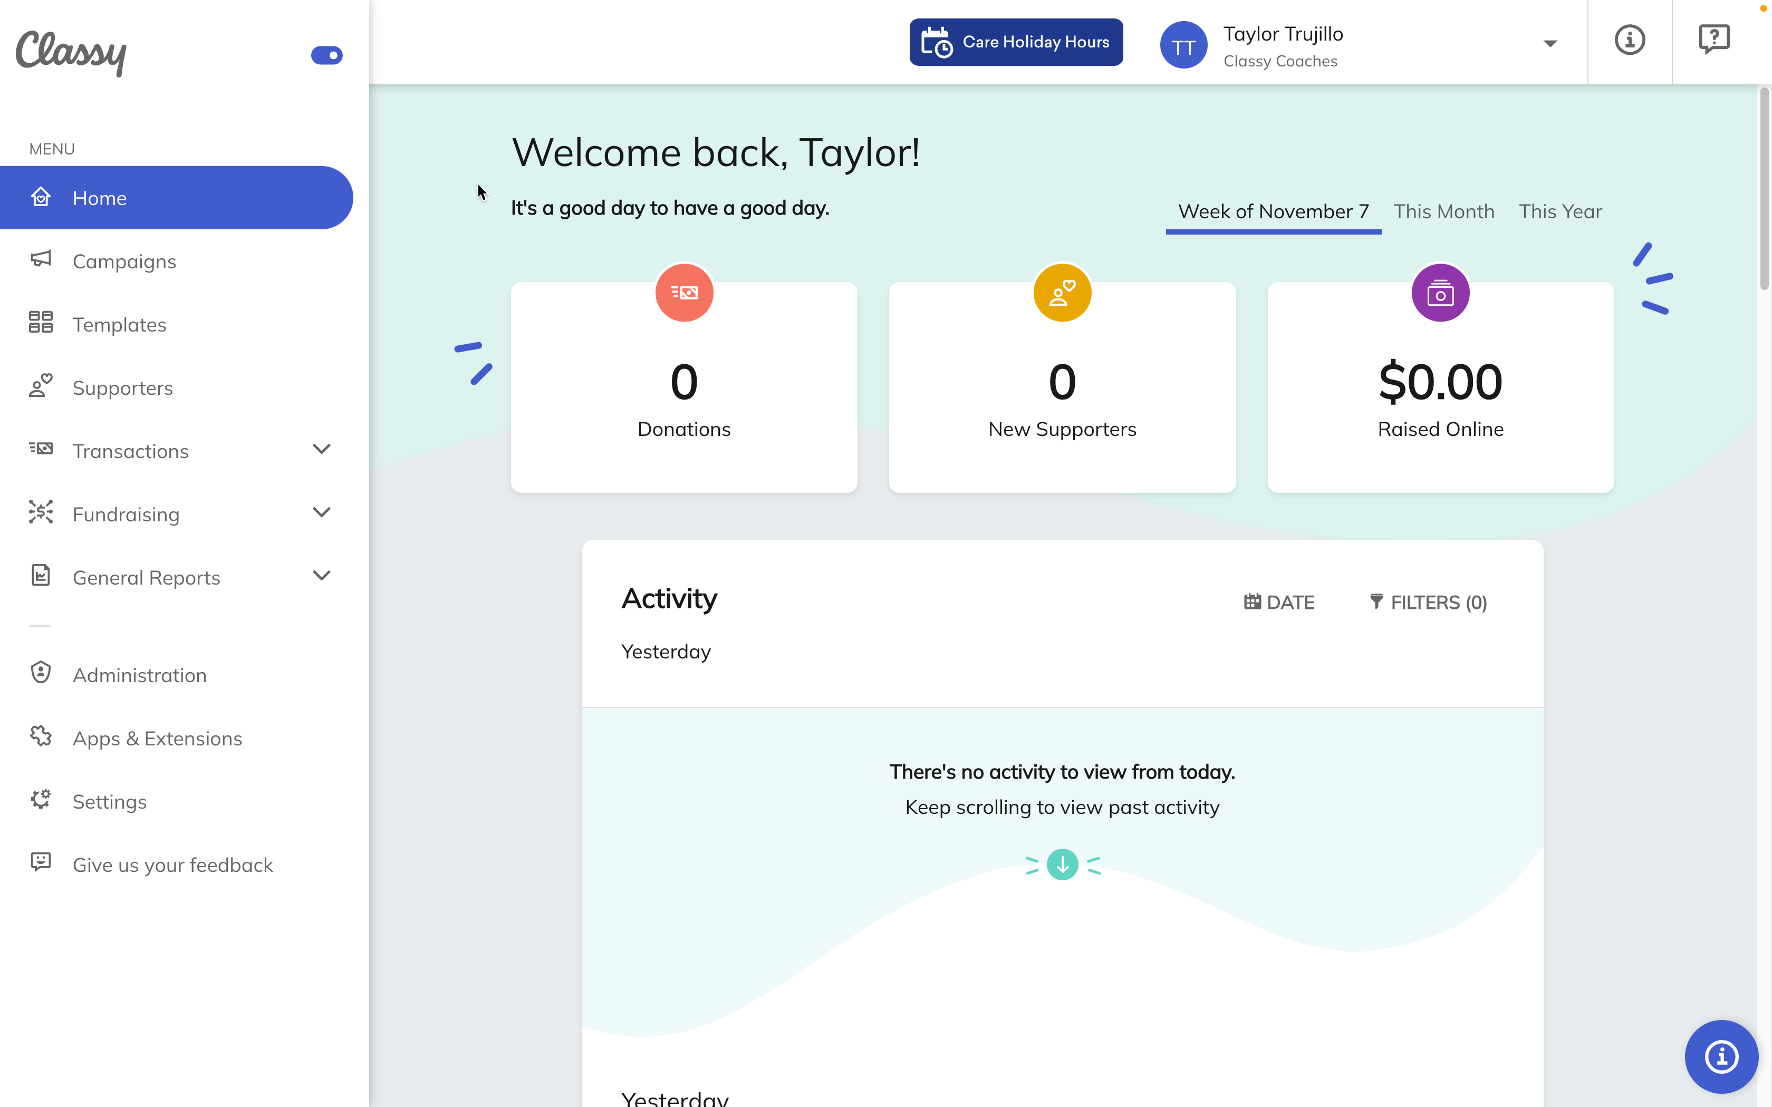Click the scroll down arrow in Activity
Viewport: 1772px width, 1107px height.
1063,863
